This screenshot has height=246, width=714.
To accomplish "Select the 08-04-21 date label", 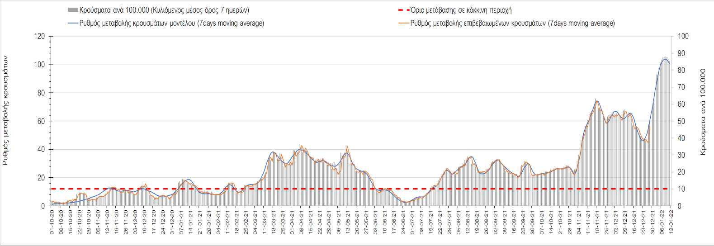I will pyautogui.click(x=302, y=222).
